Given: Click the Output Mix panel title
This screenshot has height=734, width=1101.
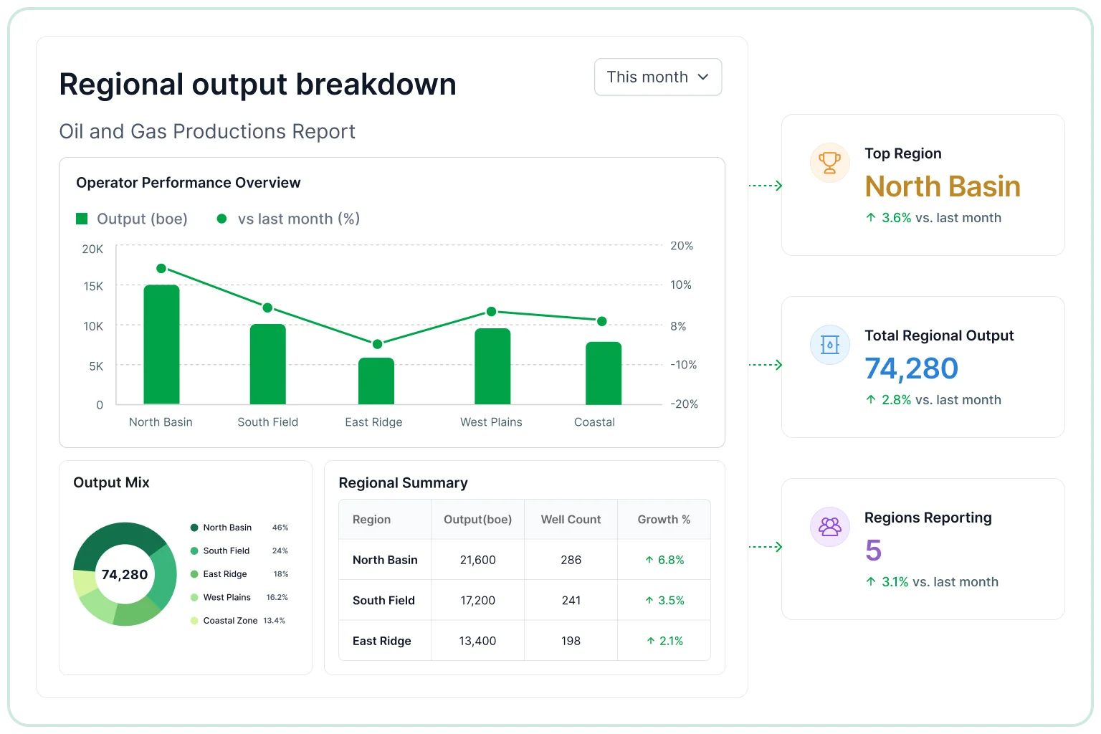Looking at the screenshot, I should pos(111,482).
